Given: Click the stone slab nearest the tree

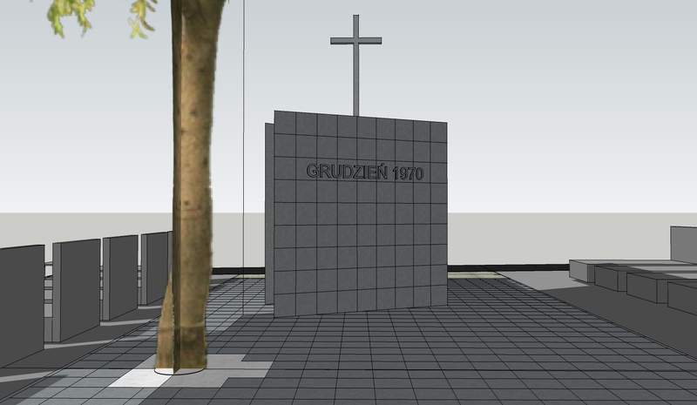Looking at the screenshot, I should (x=155, y=267).
